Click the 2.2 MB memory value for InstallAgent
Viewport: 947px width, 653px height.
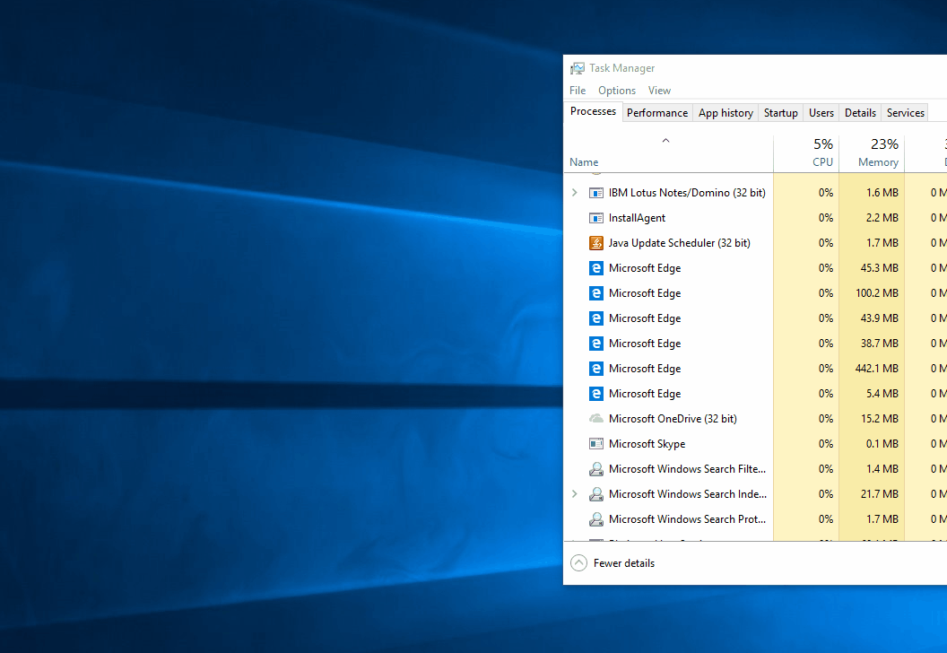[x=882, y=218]
